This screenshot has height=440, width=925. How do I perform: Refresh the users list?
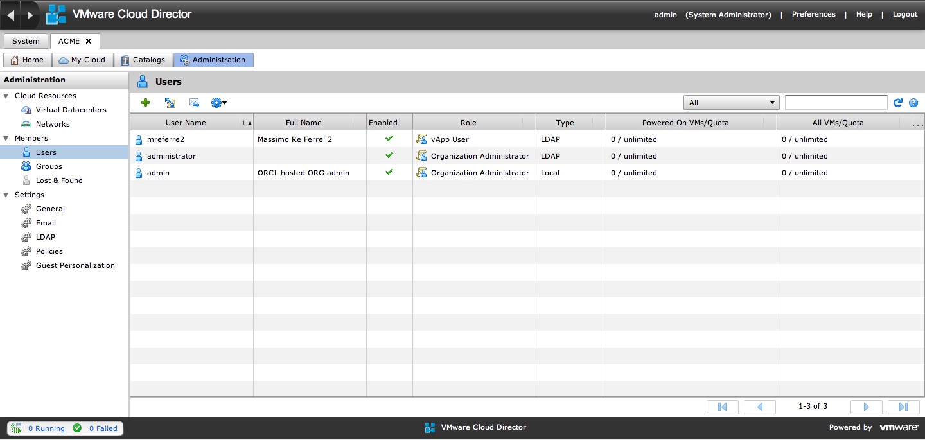tap(898, 103)
